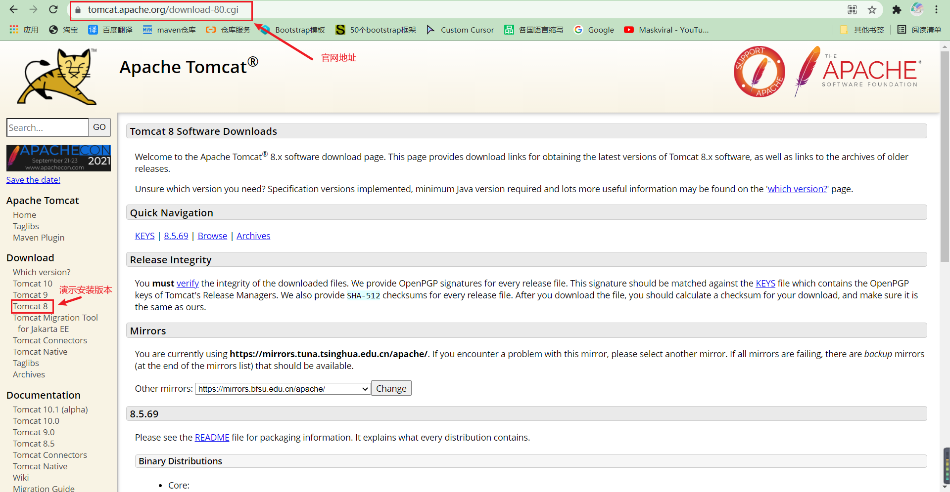The height and width of the screenshot is (492, 950).
Task: Open the 淘宝 bookmark
Action: (63, 30)
